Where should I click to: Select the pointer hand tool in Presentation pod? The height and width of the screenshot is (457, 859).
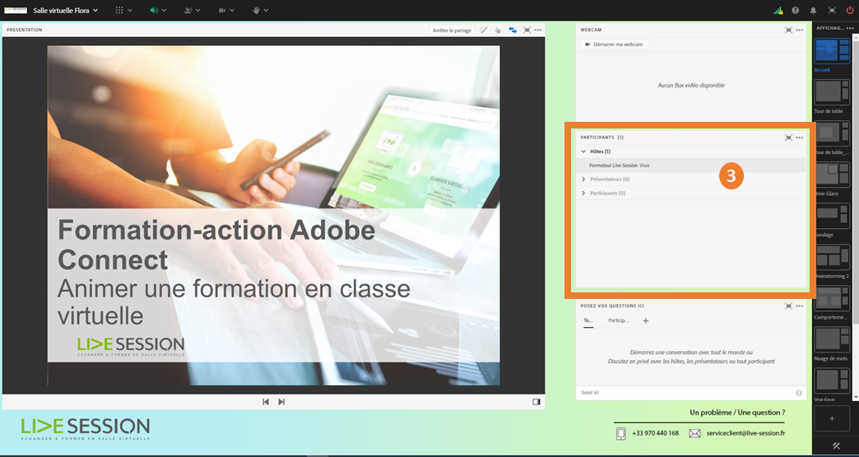[498, 30]
